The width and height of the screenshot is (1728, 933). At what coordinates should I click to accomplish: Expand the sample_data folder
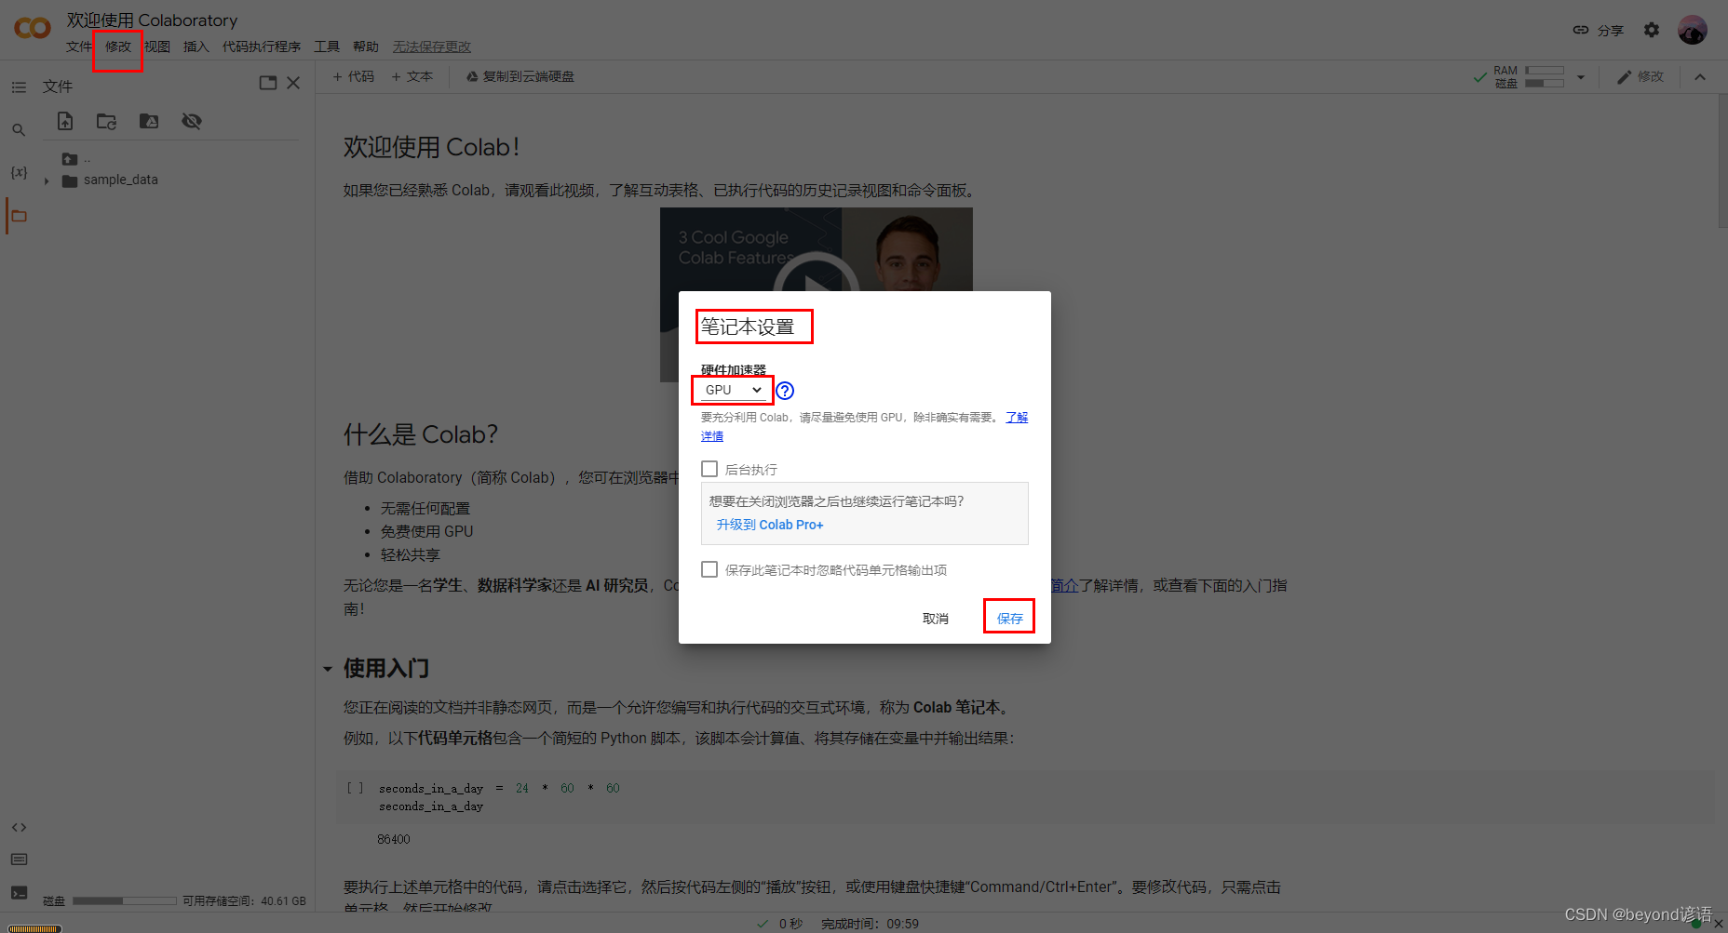(x=47, y=180)
